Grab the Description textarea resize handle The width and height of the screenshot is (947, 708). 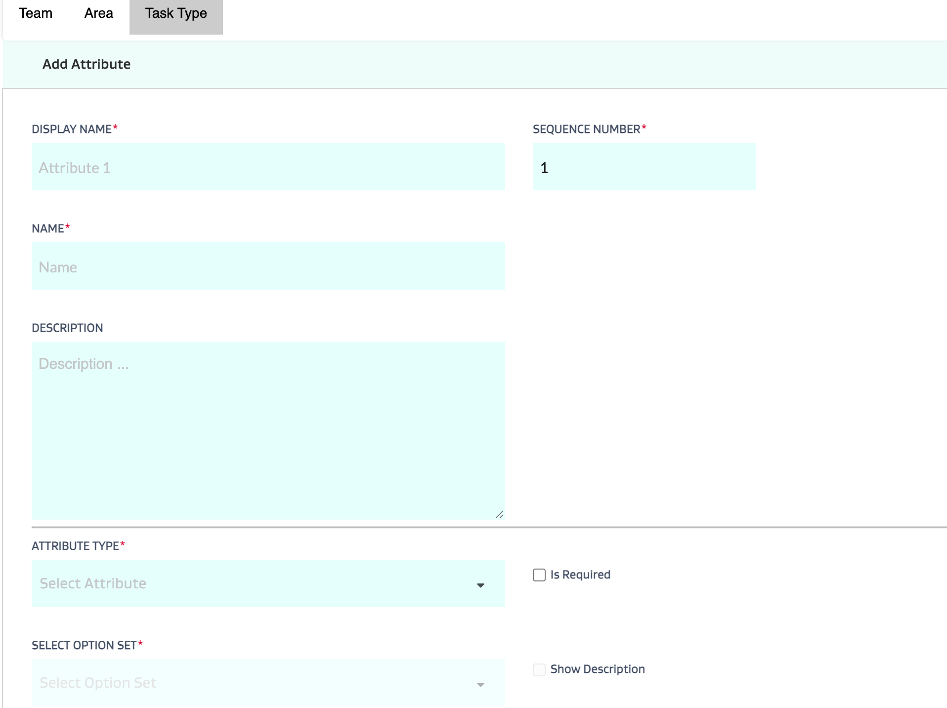499,515
